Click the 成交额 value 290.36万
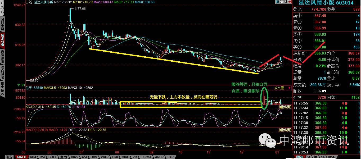Screen dimensions: 361x159 (x=318, y=85)
